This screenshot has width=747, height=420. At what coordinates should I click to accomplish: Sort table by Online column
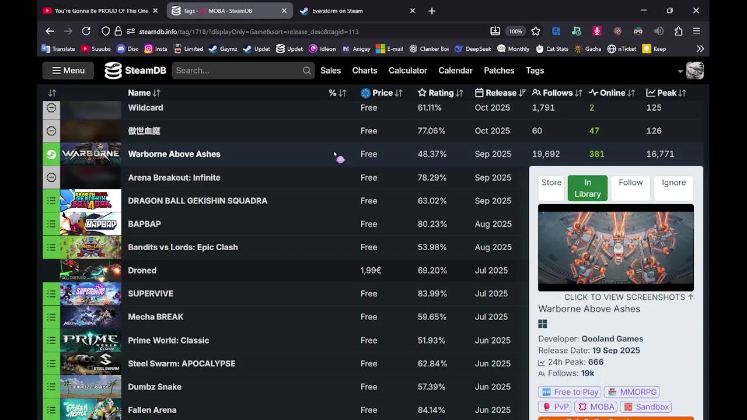(612, 93)
